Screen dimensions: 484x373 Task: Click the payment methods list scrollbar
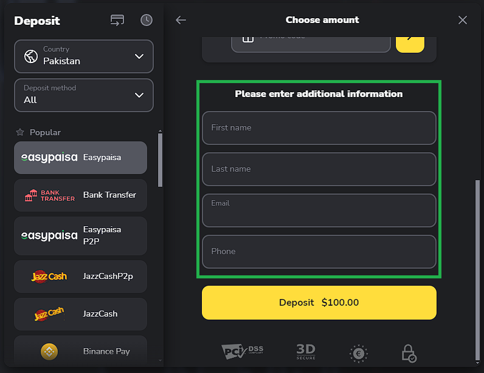160,160
